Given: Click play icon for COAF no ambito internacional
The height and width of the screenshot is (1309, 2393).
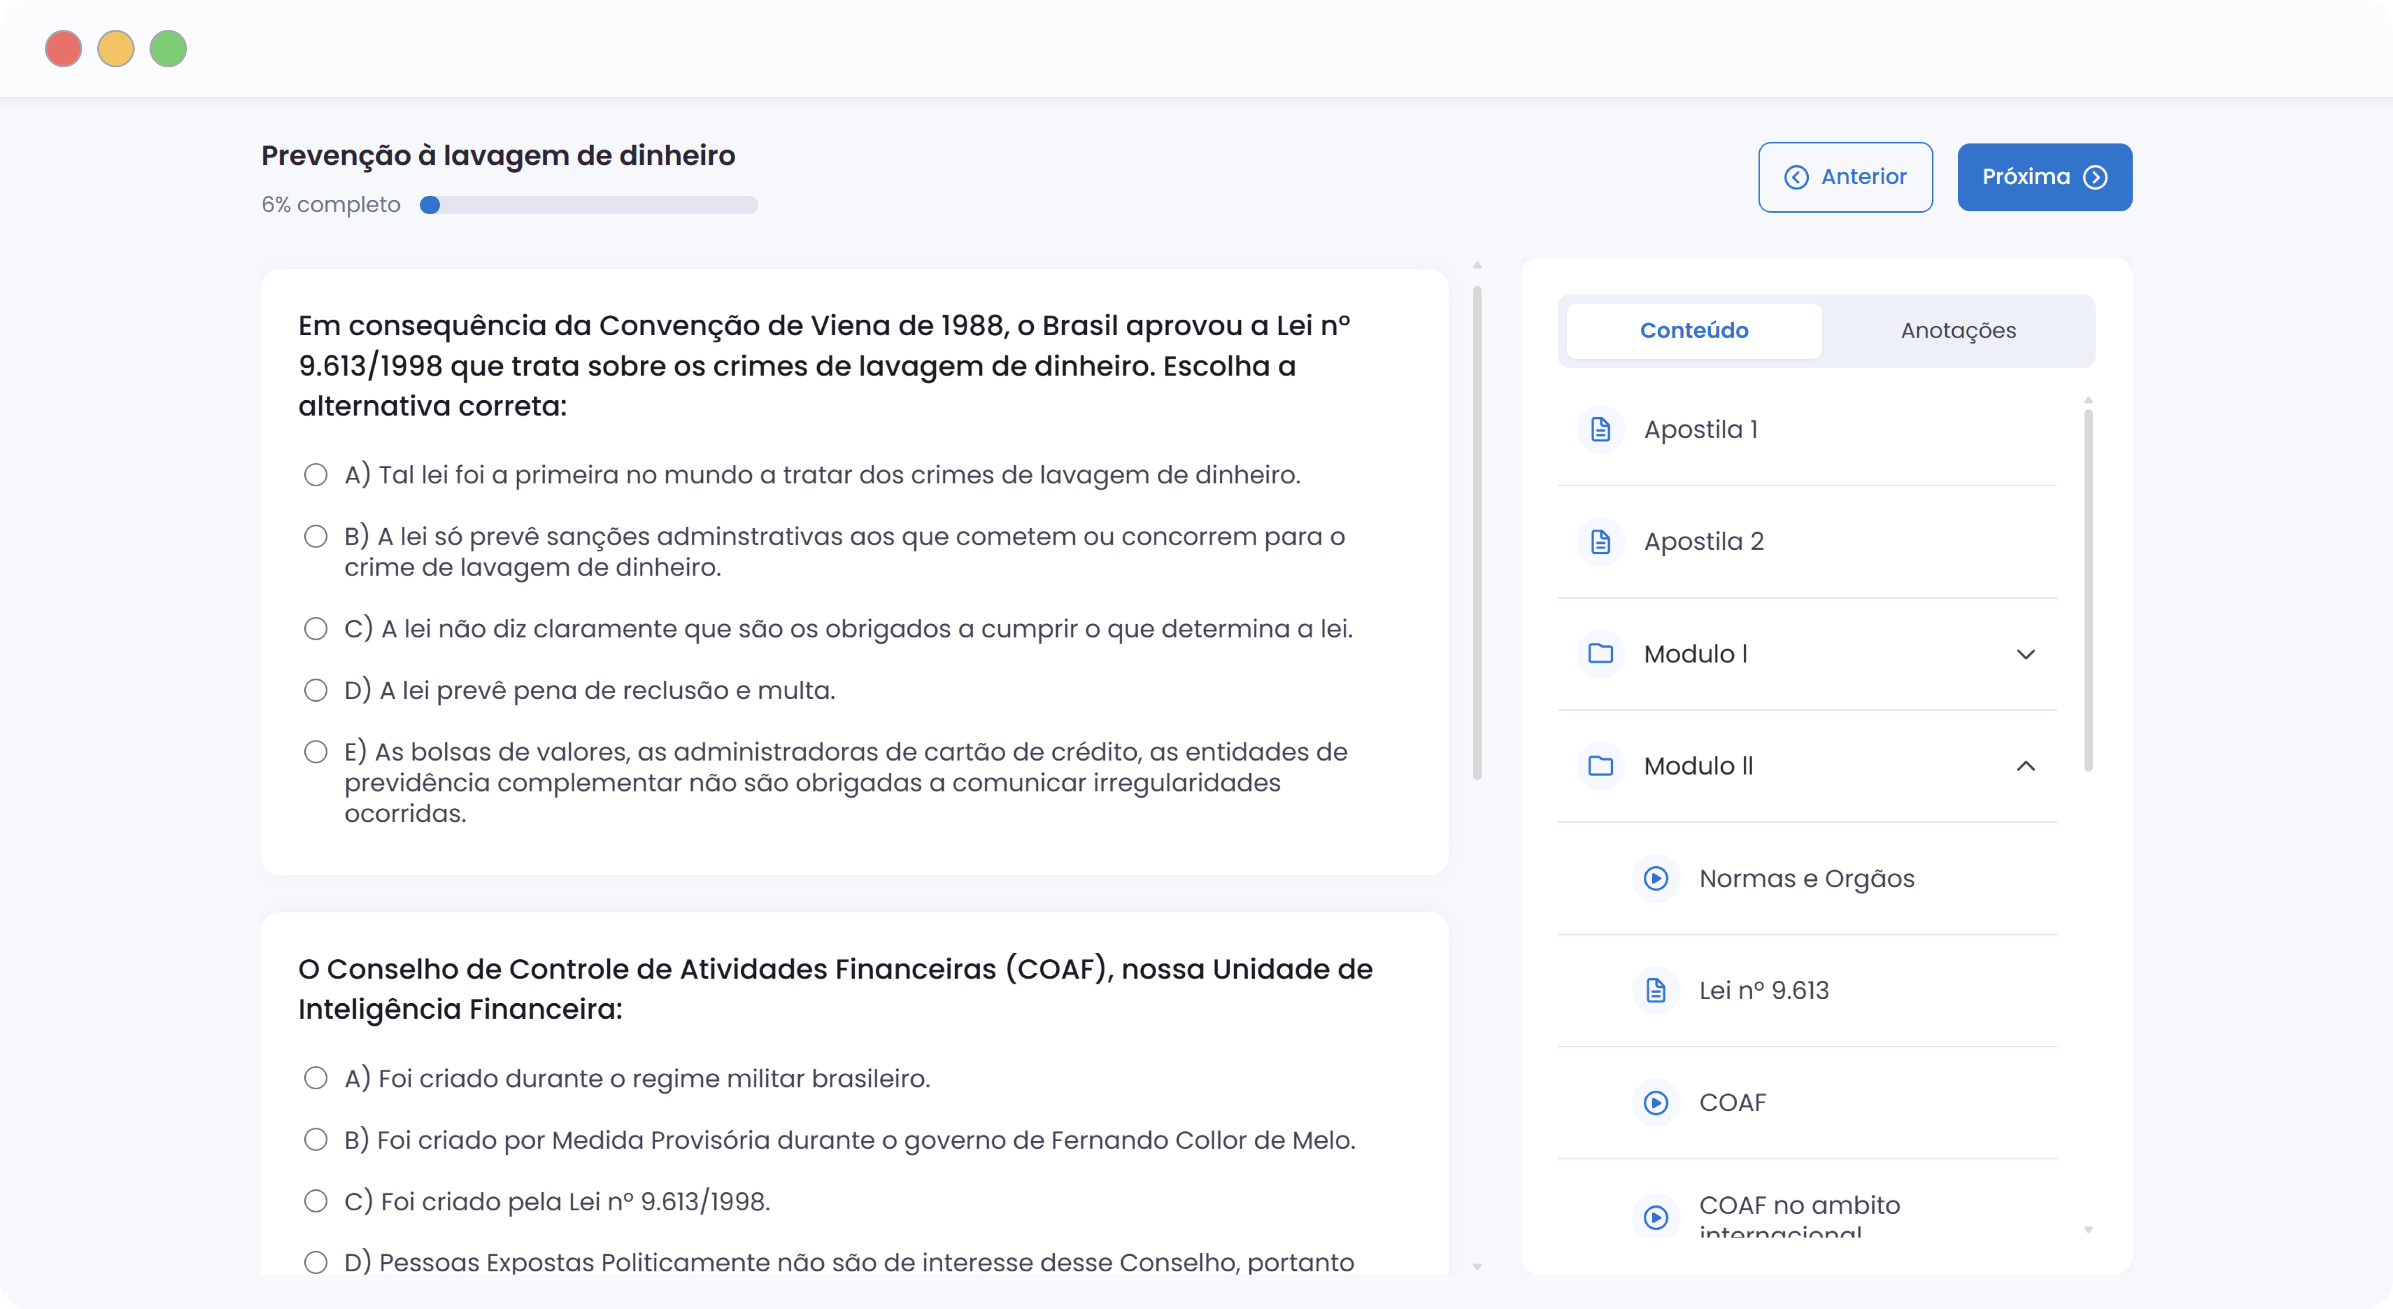Looking at the screenshot, I should [1655, 1216].
